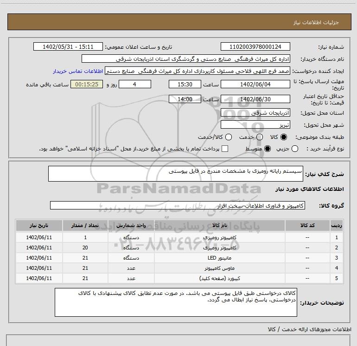357x346 pixels.
Task: Click quantity 20 in row 2
Action: point(85,248)
